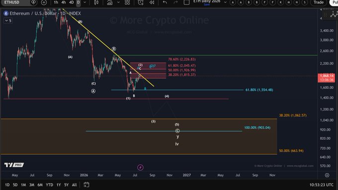Add a symbol with the plus icon
The height and width of the screenshot is (190, 338).
point(44,2)
